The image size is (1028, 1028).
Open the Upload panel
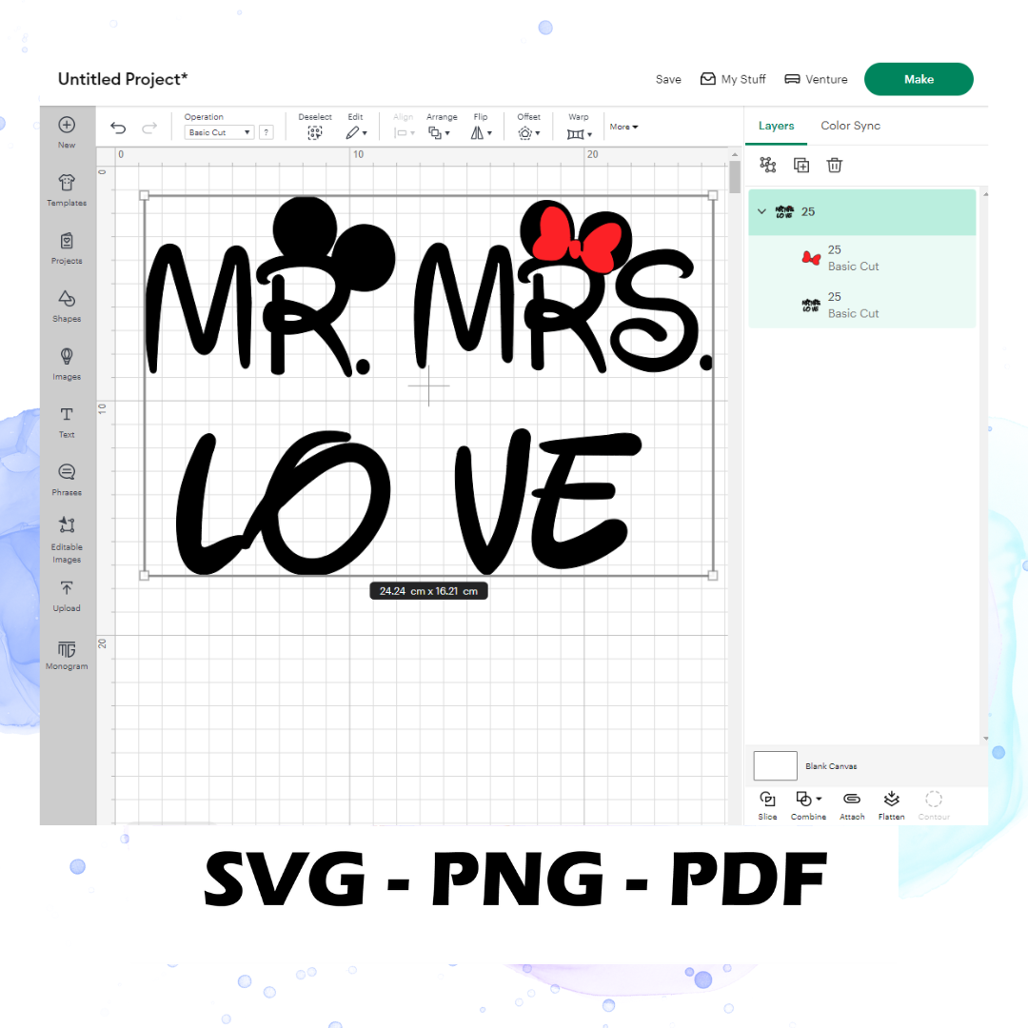click(67, 597)
